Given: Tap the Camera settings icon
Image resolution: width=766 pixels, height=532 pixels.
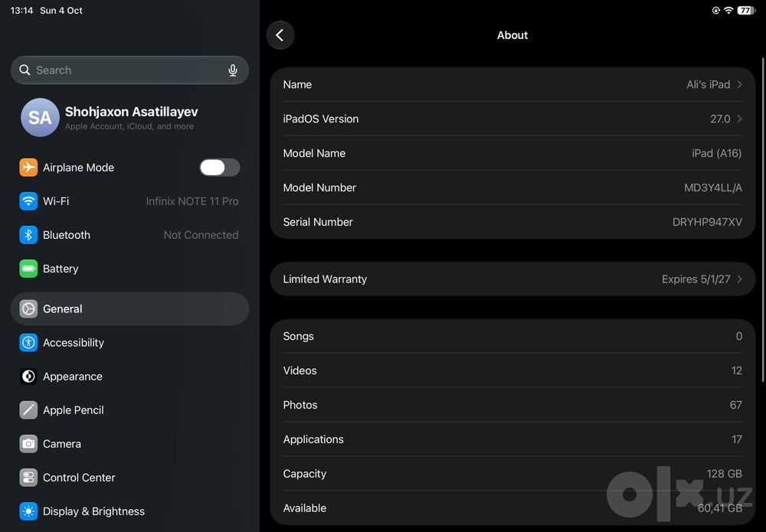Looking at the screenshot, I should pyautogui.click(x=28, y=444).
